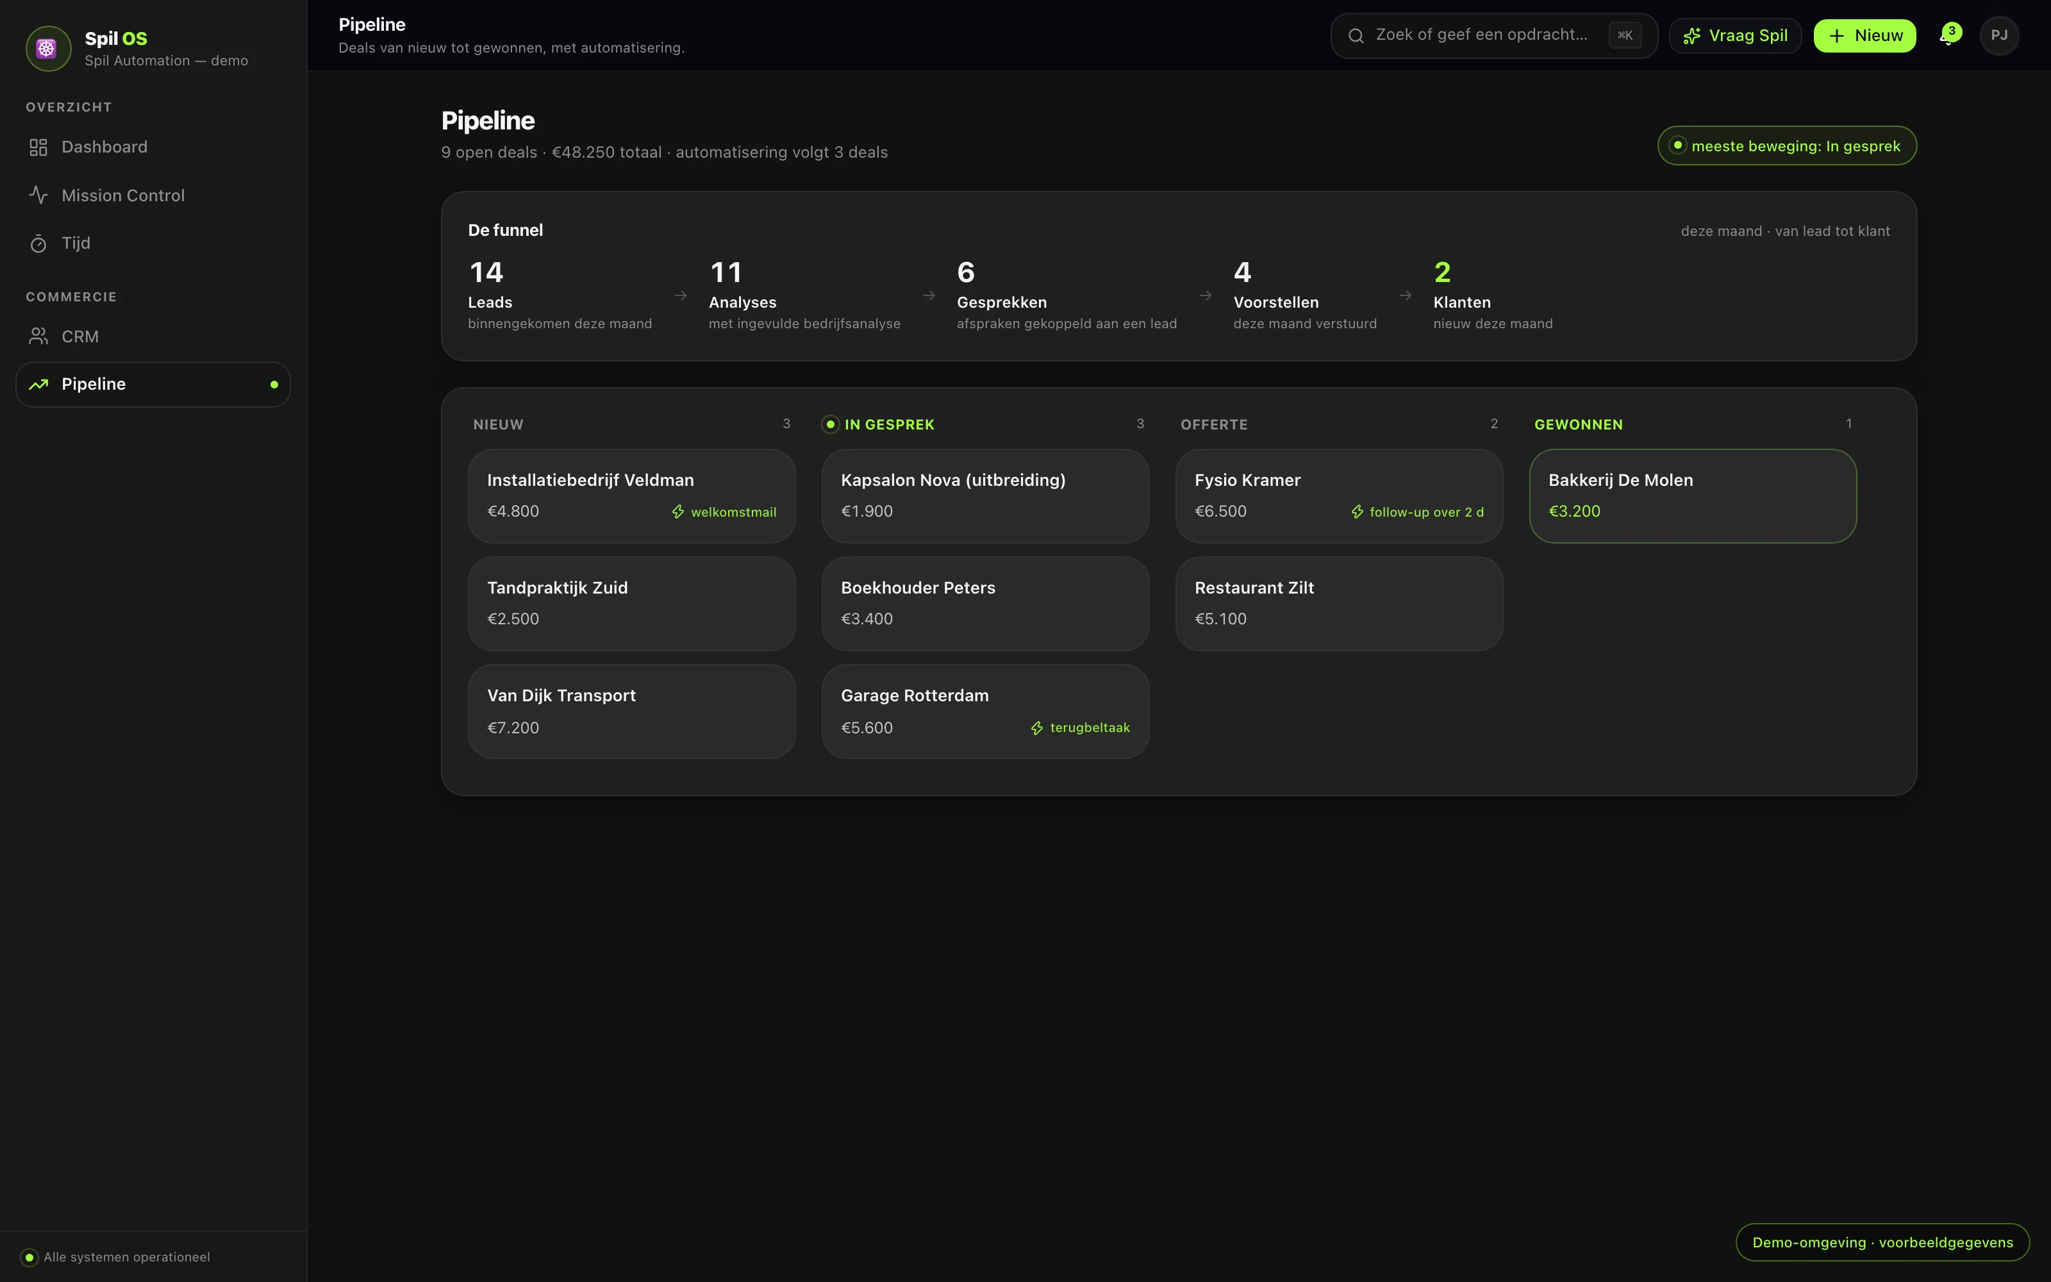Select the Garage Rotterdam deal card
2051x1282 pixels.
(985, 712)
